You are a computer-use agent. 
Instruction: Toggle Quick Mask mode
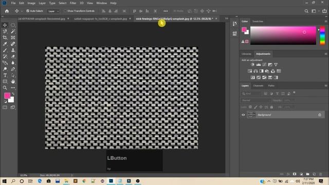pos(5,107)
